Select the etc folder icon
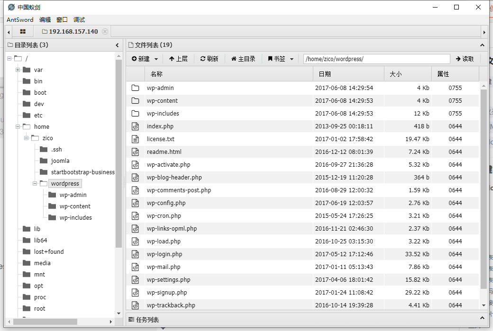The height and width of the screenshot is (331, 493). click(27, 115)
